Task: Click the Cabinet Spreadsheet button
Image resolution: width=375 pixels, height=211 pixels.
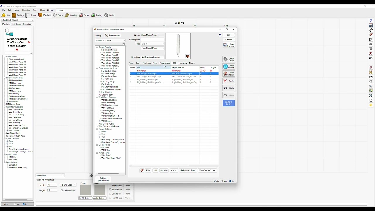Action: [103, 179]
